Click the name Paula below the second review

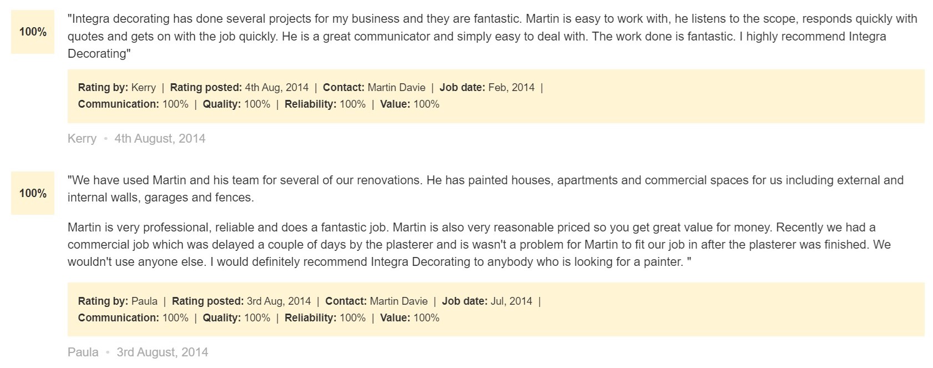[83, 352]
